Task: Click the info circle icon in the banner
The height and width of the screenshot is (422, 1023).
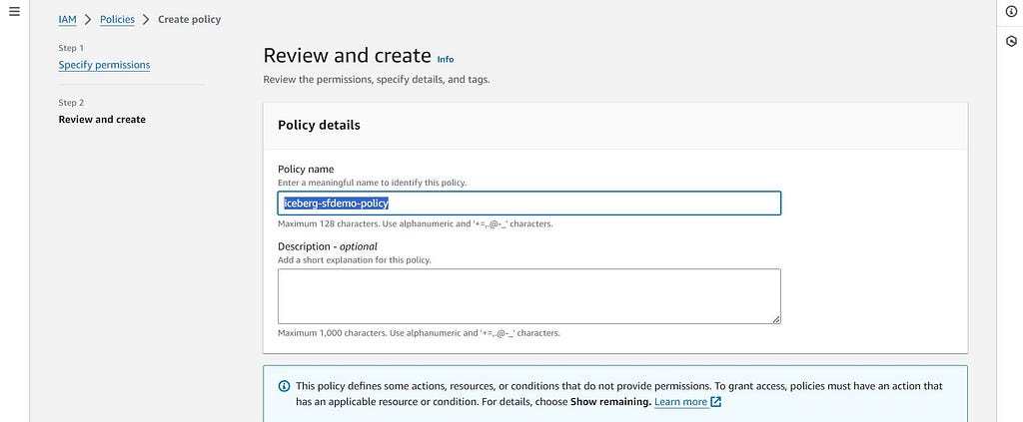Action: pyautogui.click(x=284, y=386)
